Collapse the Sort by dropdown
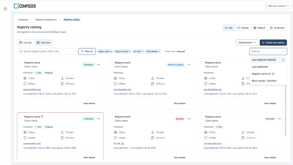The image size is (293, 165). pyautogui.click(x=268, y=52)
